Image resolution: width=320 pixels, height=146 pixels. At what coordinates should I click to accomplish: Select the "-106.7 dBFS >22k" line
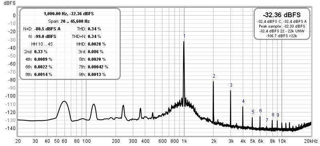(282, 36)
